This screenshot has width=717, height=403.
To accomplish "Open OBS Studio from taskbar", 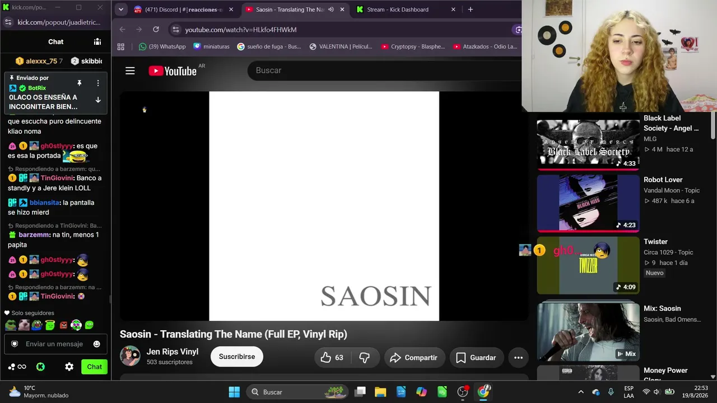I will coord(463,392).
